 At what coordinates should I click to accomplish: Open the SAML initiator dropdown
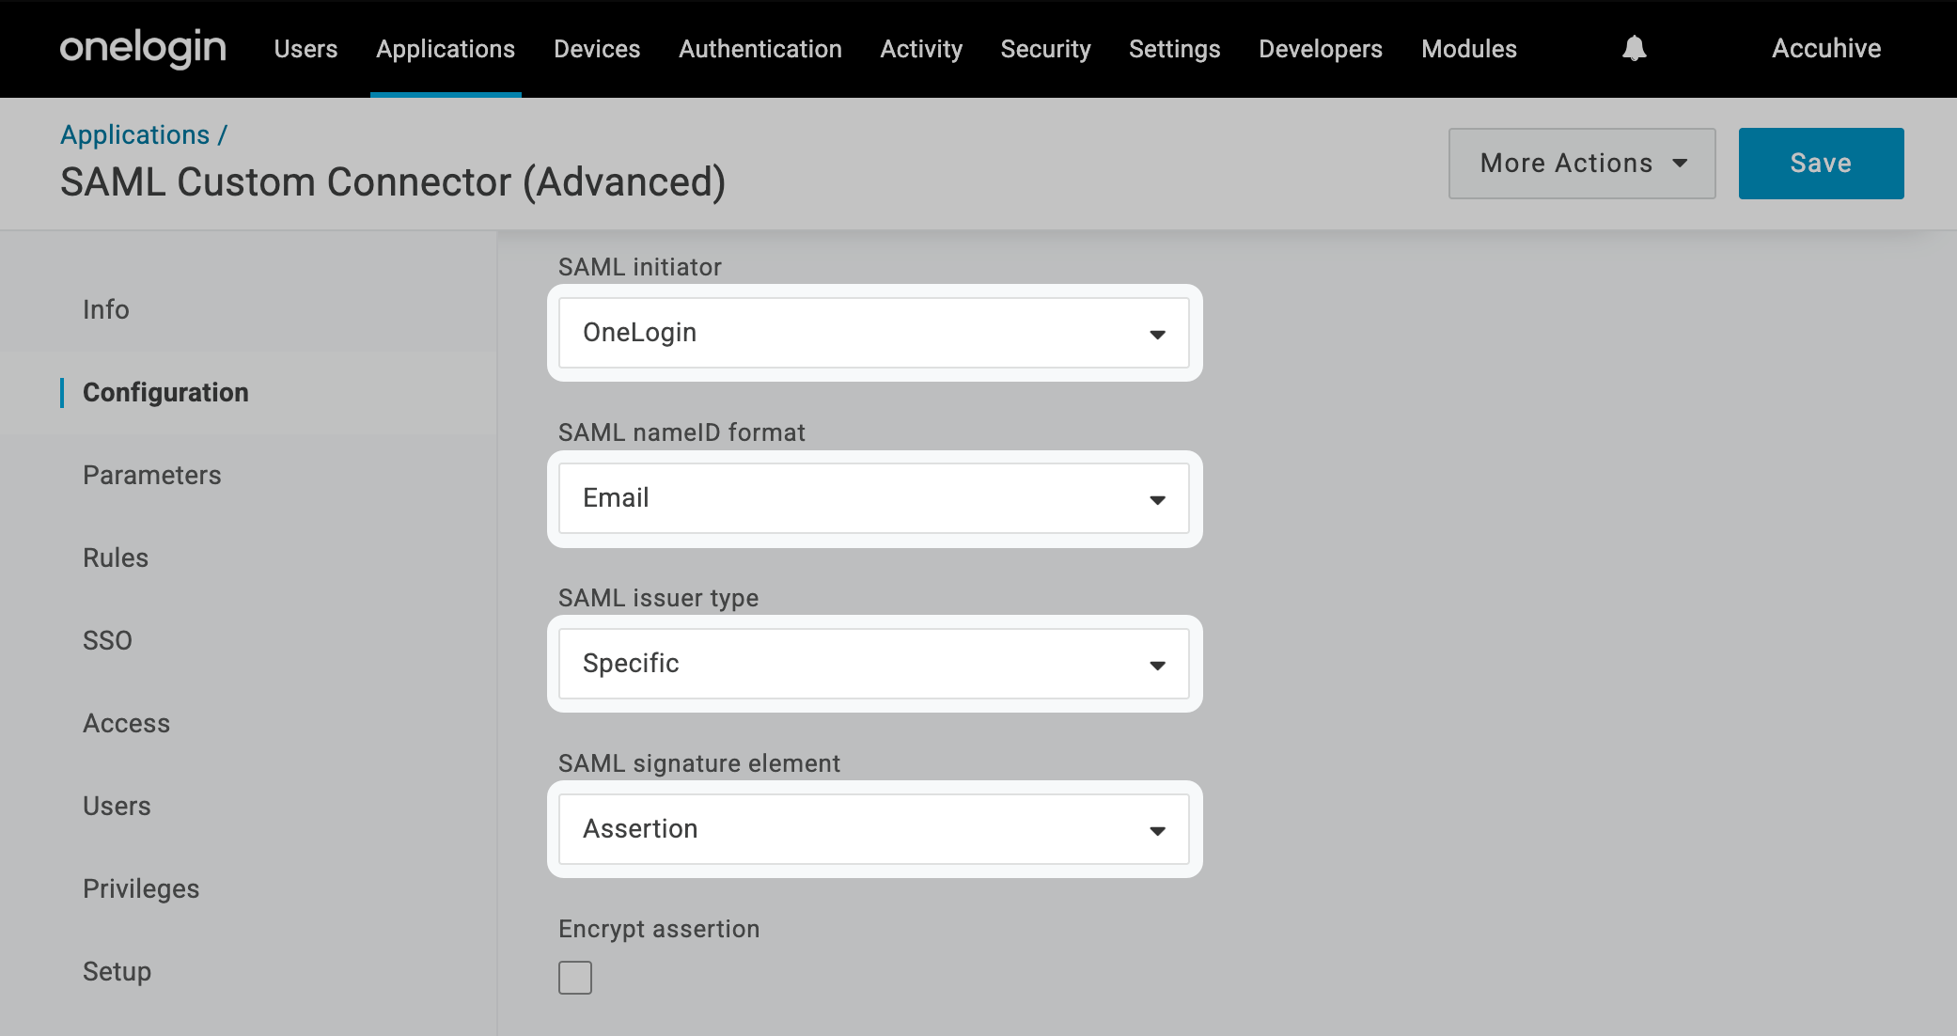[873, 333]
